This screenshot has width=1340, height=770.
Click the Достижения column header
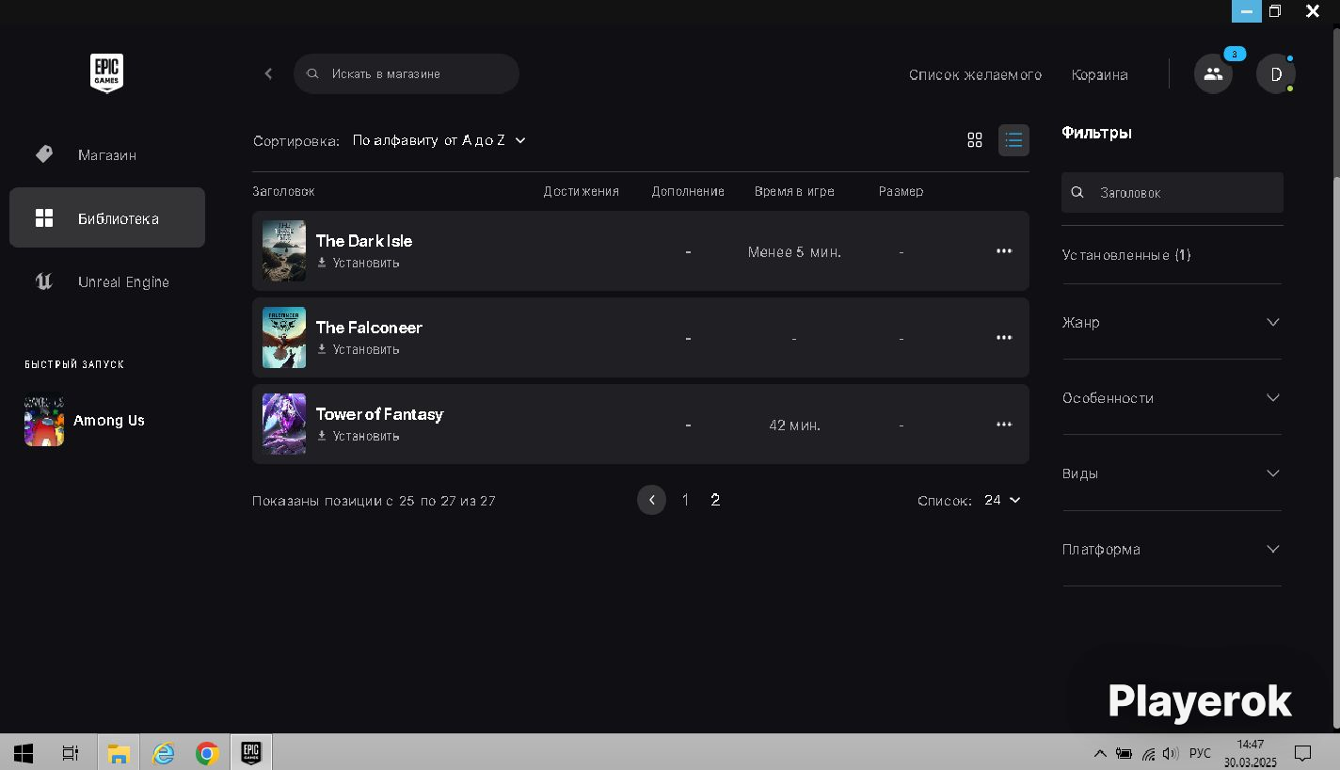[581, 191]
